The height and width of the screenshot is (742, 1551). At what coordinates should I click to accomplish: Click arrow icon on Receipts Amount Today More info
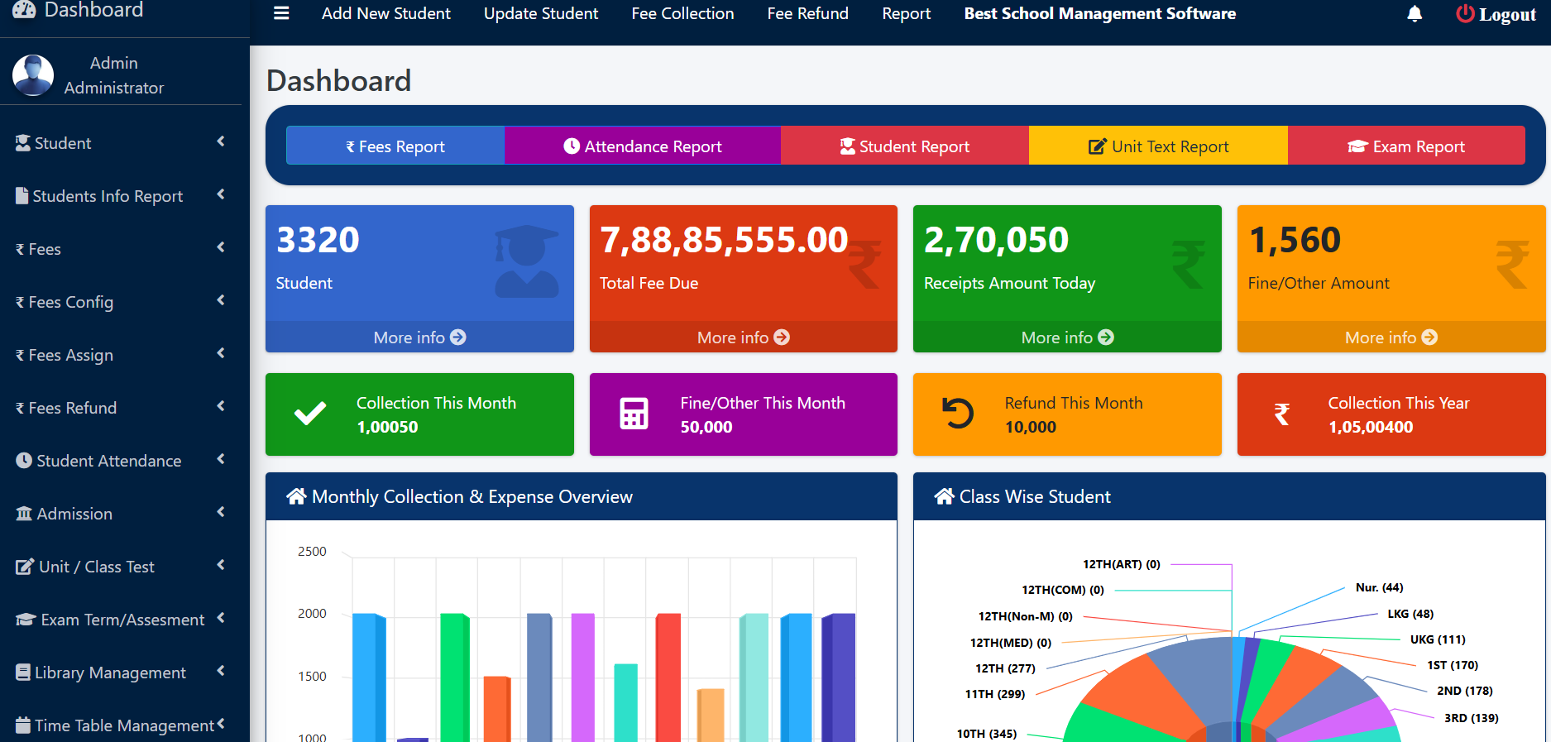[1106, 337]
